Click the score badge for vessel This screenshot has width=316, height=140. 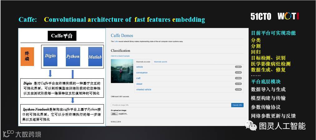[238, 84]
